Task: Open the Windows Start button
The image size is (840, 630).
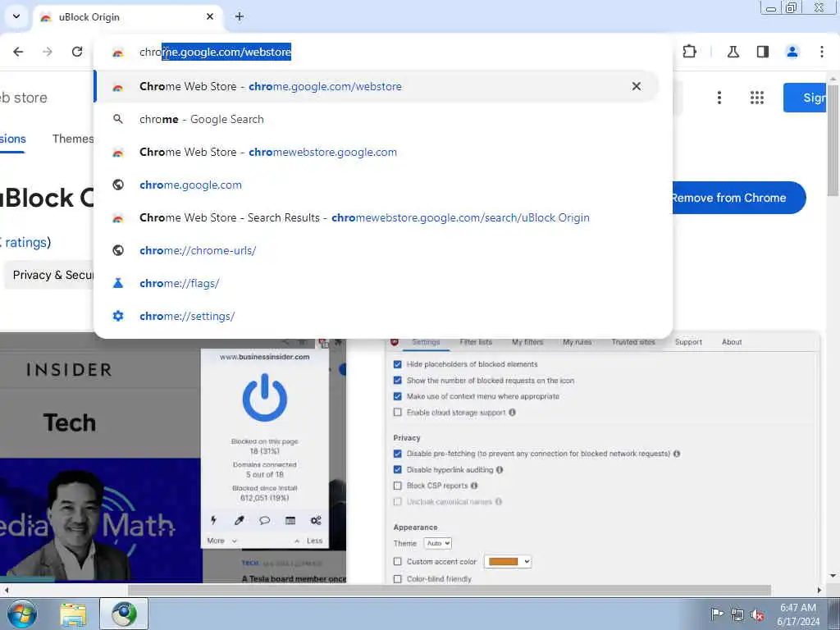Action: pyautogui.click(x=22, y=614)
